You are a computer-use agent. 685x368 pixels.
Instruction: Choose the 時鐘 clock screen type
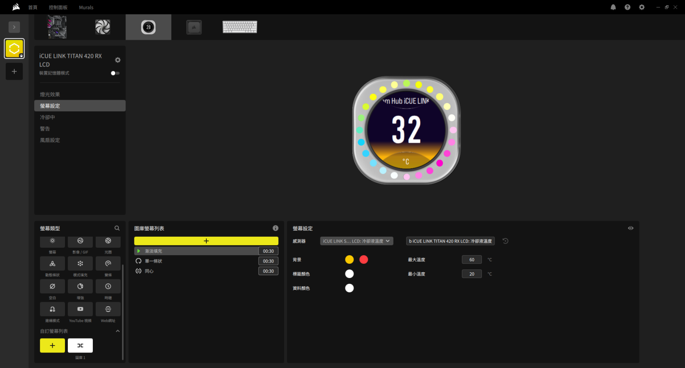click(108, 287)
